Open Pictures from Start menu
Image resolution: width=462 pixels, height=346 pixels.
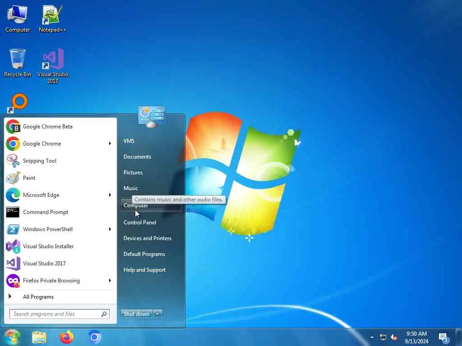(151, 173)
